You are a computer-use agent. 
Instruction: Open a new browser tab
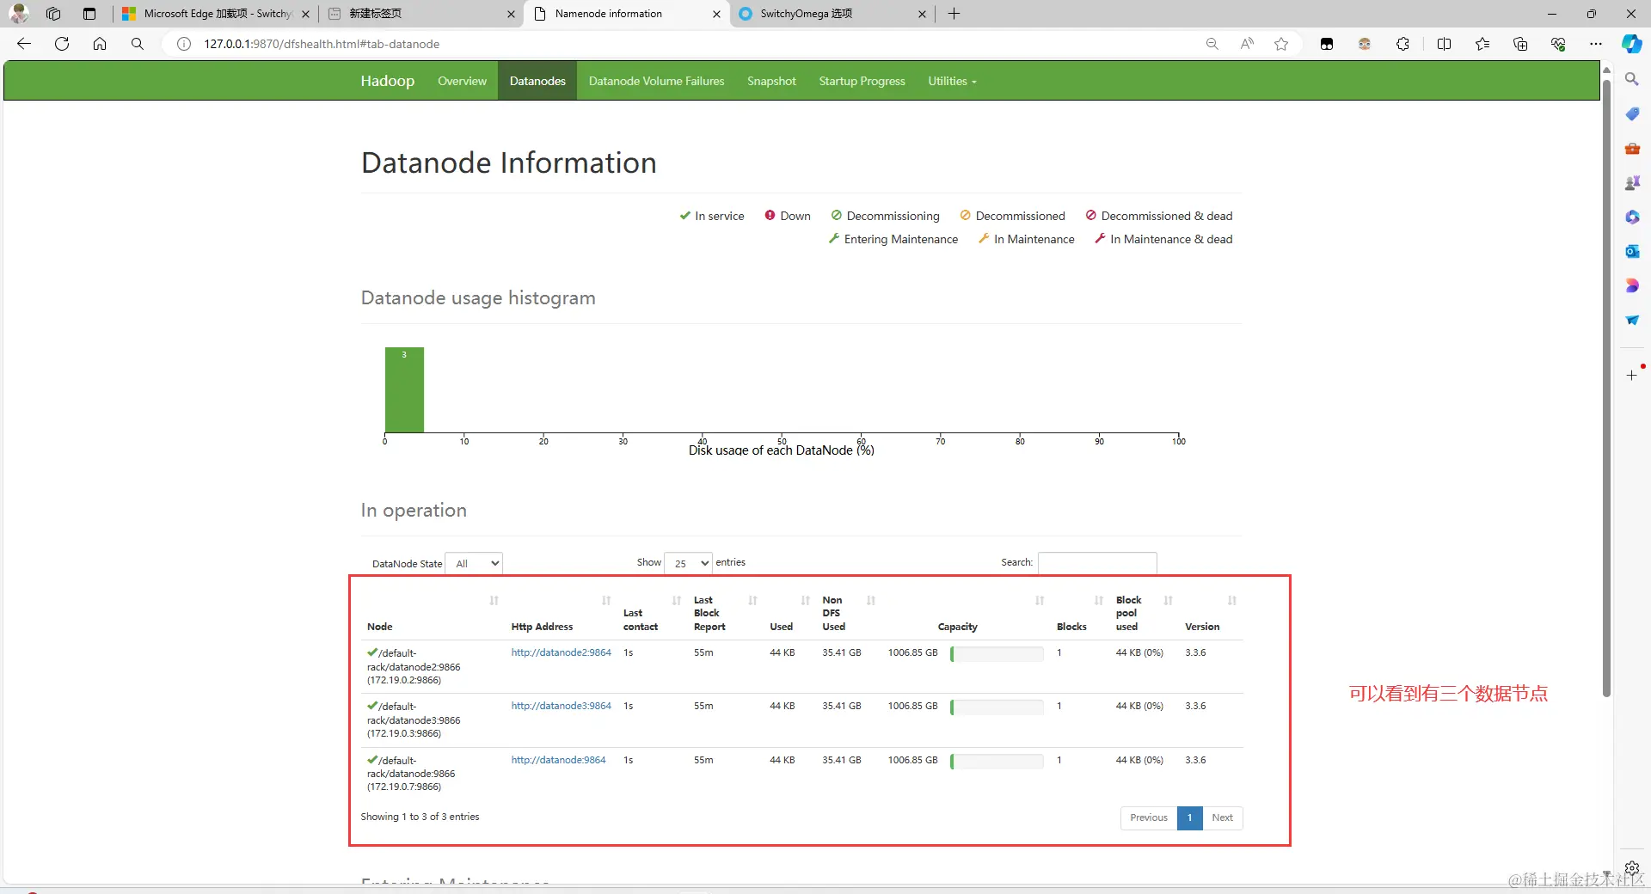pos(954,14)
